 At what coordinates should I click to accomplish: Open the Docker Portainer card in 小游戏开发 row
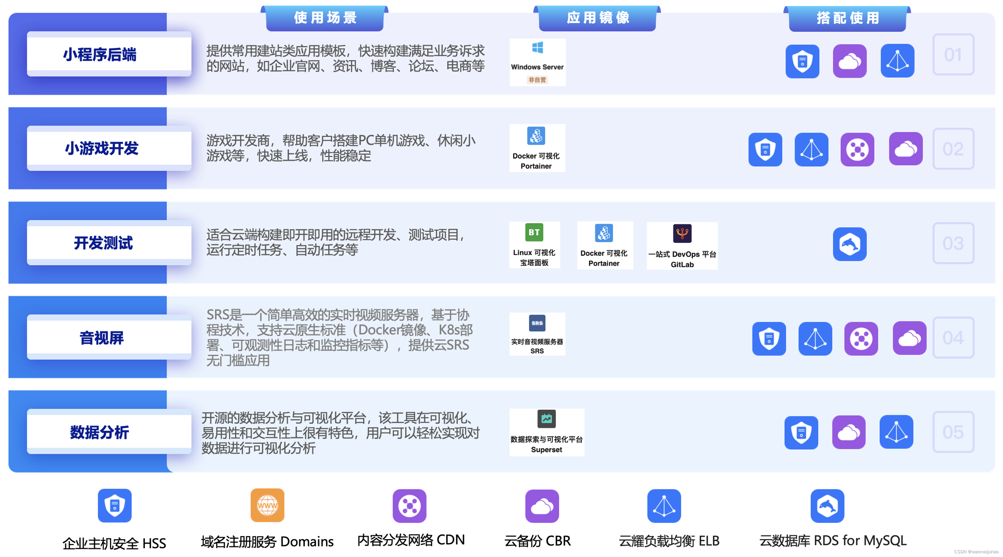click(537, 148)
